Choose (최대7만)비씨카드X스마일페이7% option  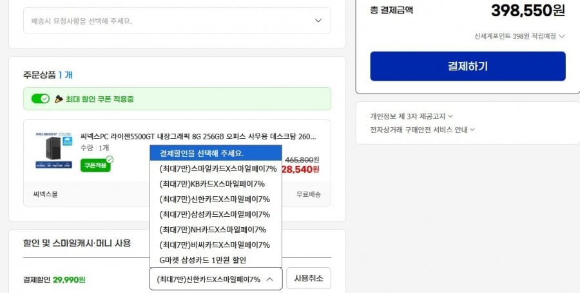[x=215, y=245]
